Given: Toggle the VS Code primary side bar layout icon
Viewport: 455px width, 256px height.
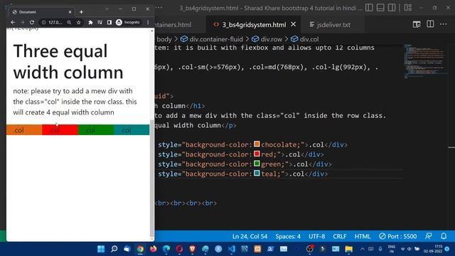Looking at the screenshot, I should 369,8.
